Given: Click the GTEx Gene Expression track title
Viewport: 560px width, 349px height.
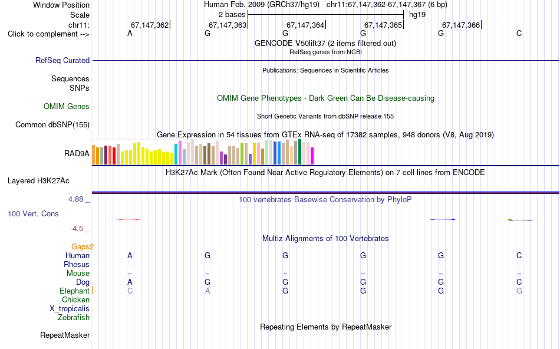Looking at the screenshot, I should tap(325, 134).
